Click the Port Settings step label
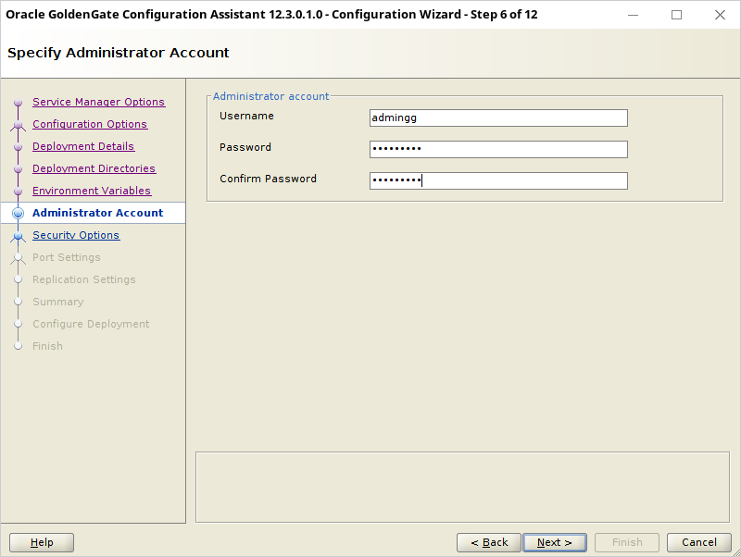This screenshot has width=741, height=557. click(66, 257)
